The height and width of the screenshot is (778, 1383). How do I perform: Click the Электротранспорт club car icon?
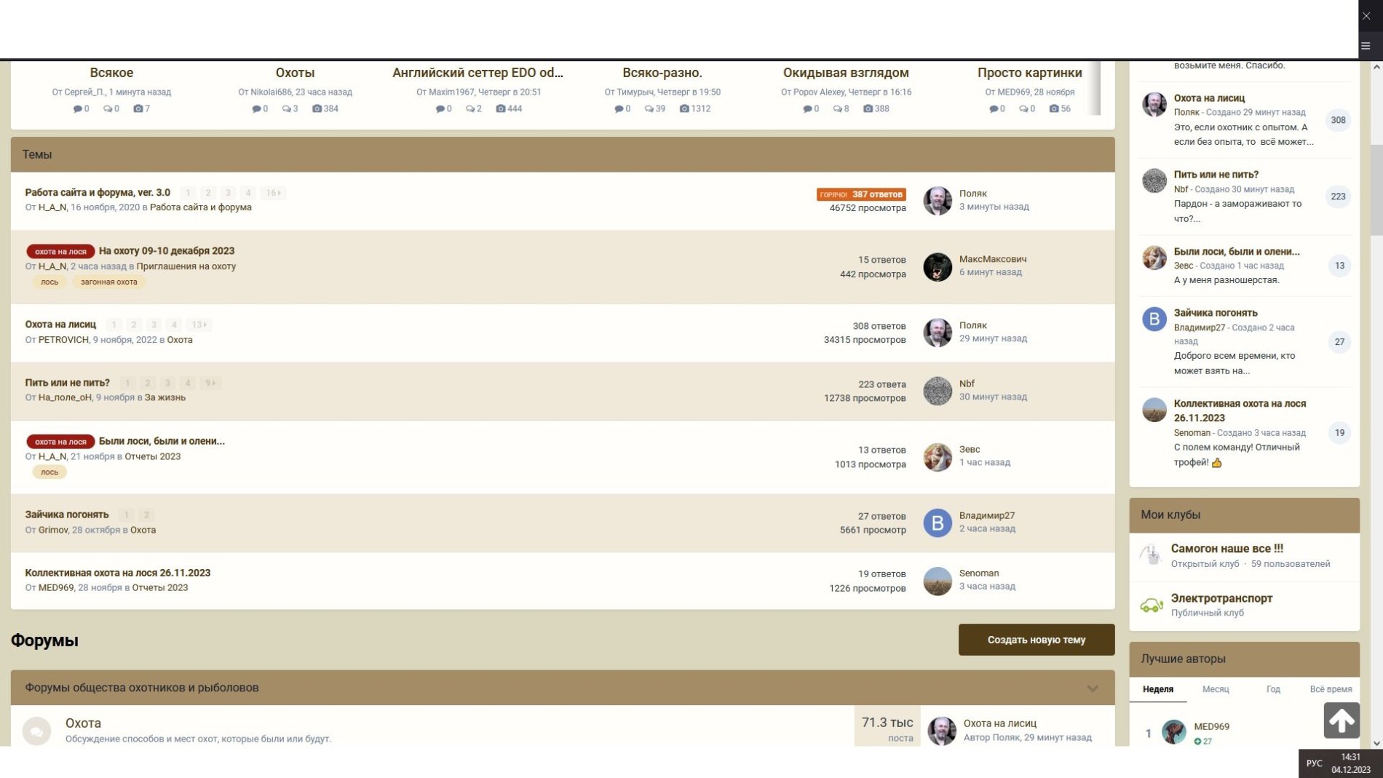1151,605
